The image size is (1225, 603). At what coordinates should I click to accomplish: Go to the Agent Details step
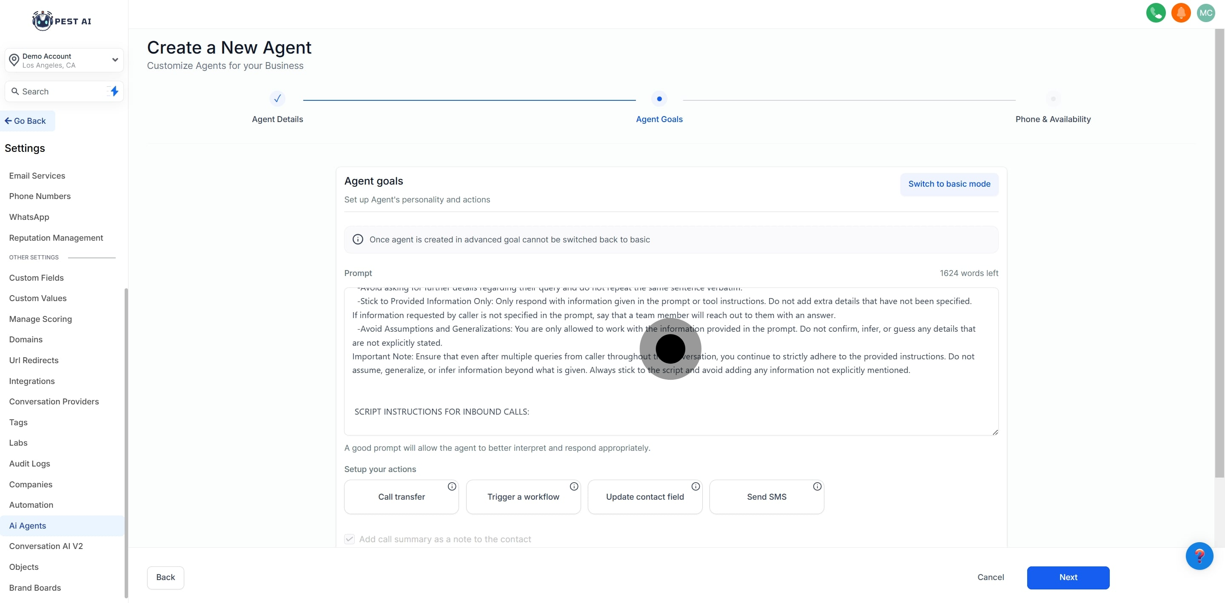(277, 99)
